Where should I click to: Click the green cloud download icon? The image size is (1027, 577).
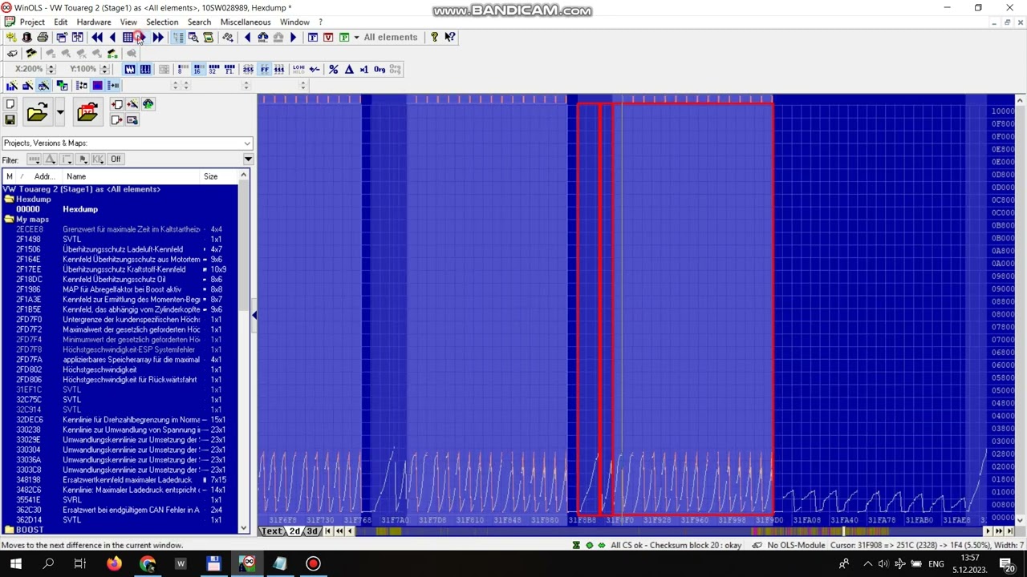click(148, 104)
